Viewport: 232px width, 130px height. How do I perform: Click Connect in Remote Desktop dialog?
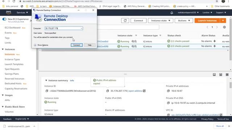pos(76,45)
